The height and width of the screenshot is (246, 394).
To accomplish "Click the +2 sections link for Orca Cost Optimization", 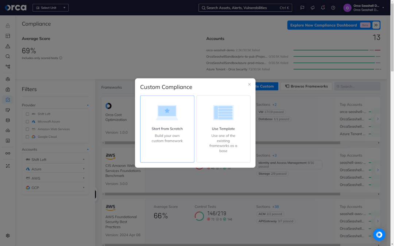I will [274, 105].
